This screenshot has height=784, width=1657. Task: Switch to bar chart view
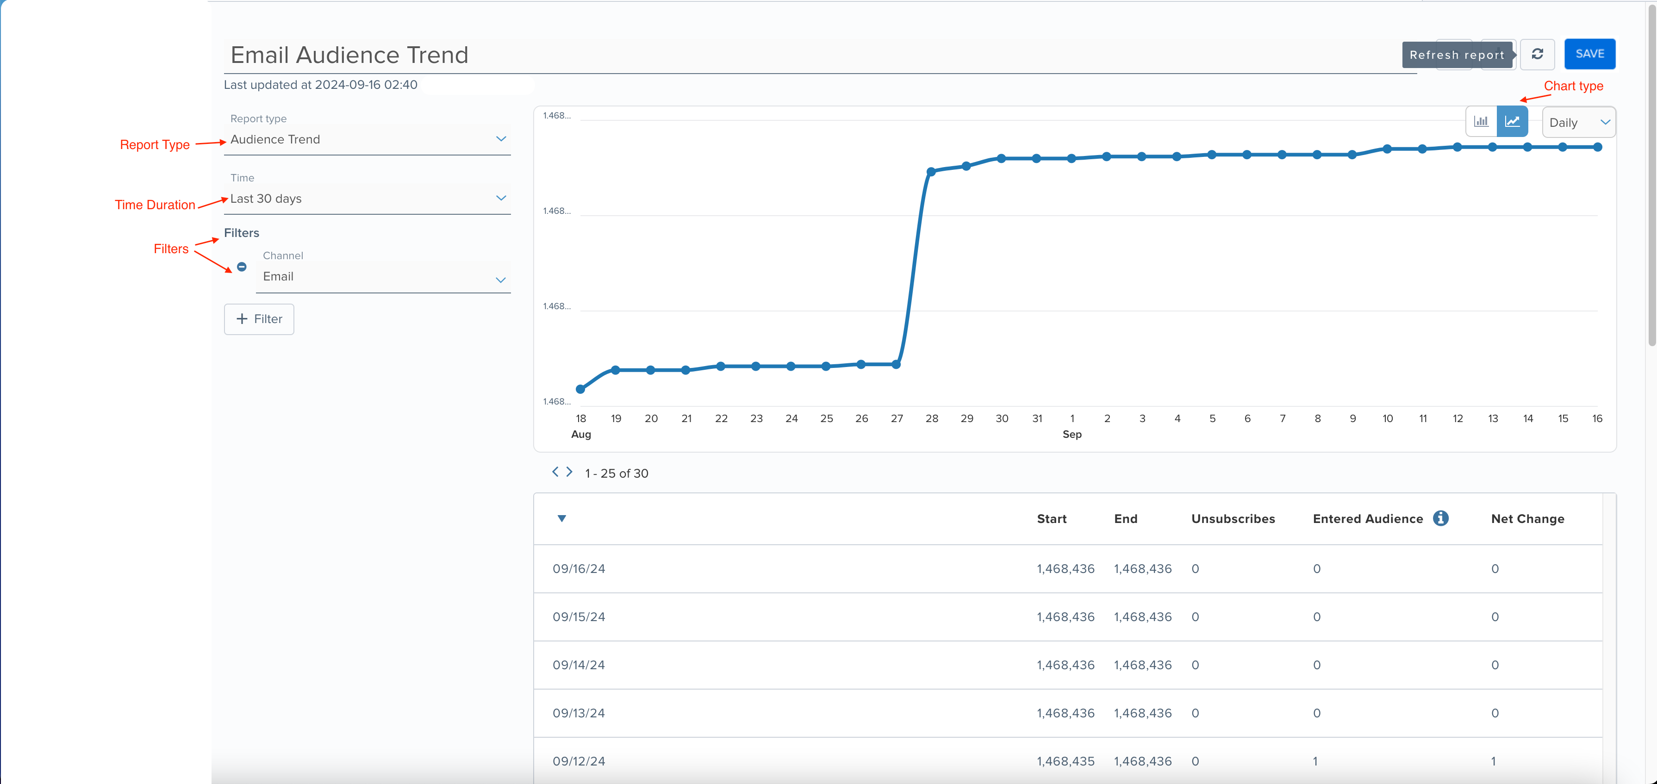1481,122
